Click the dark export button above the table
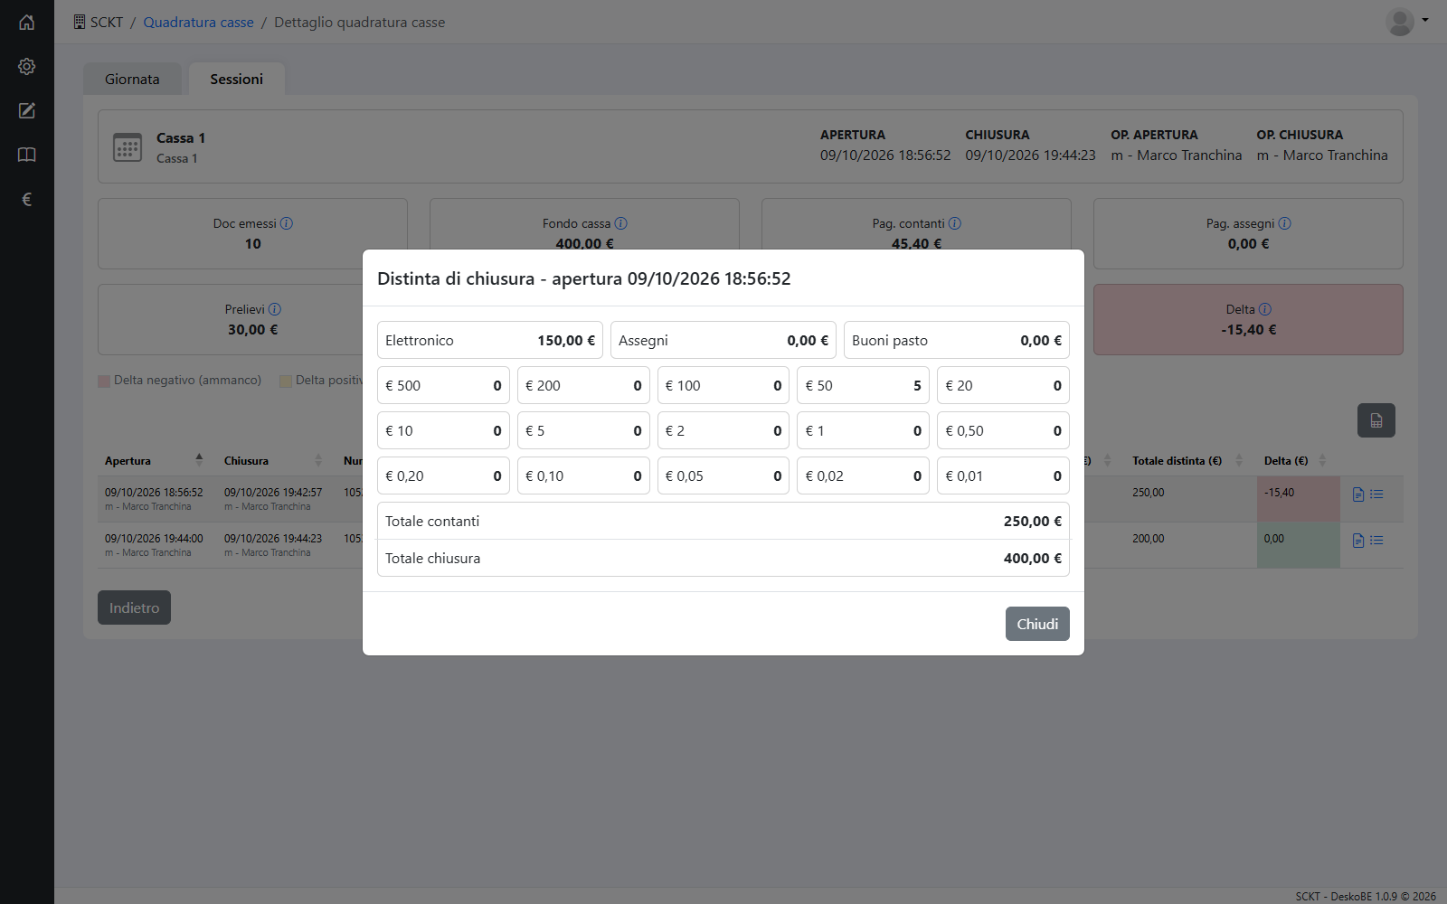 click(x=1376, y=420)
